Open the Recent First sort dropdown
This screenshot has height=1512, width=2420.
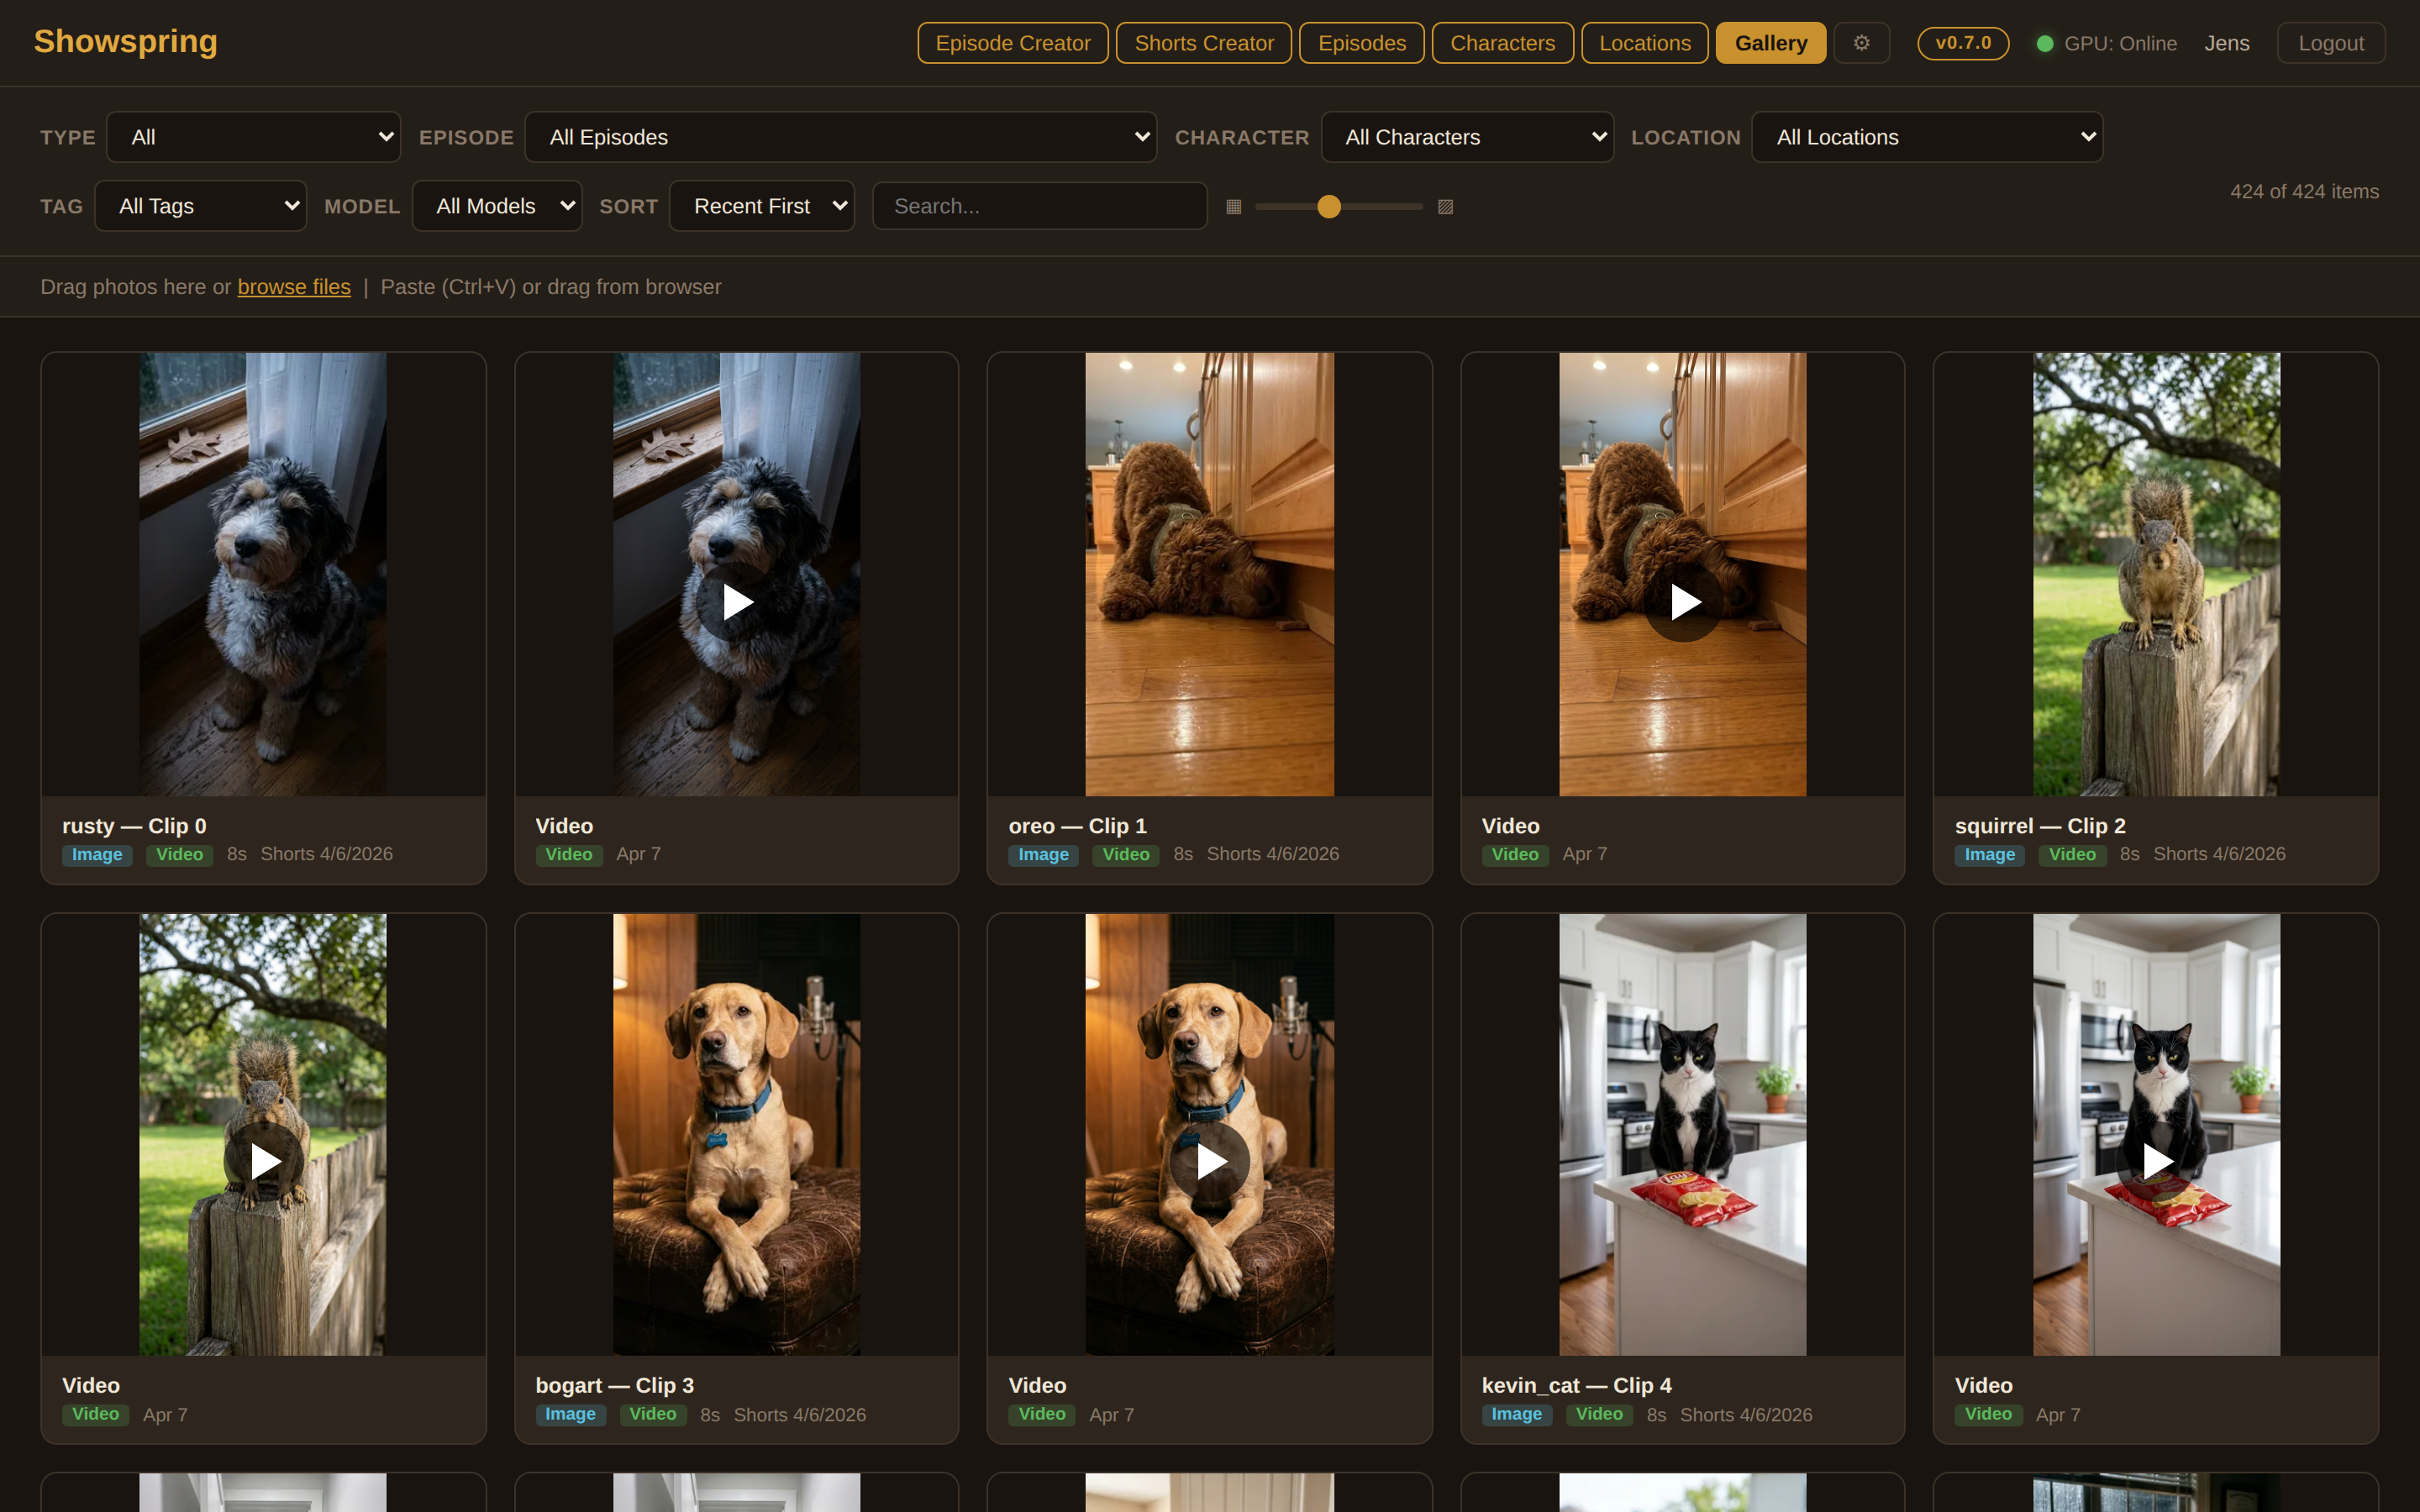tap(762, 206)
